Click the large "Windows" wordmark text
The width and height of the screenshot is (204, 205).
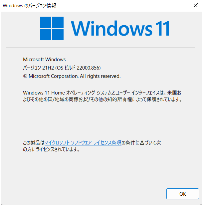(111, 28)
